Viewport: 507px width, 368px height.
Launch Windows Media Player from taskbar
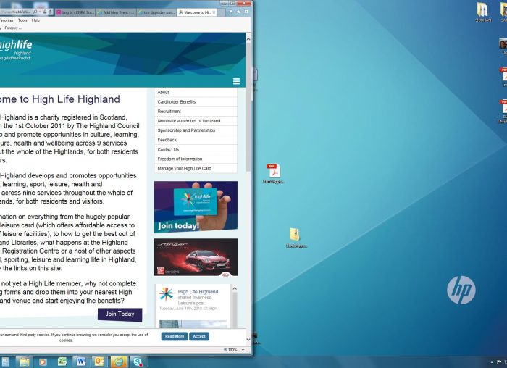(43, 362)
